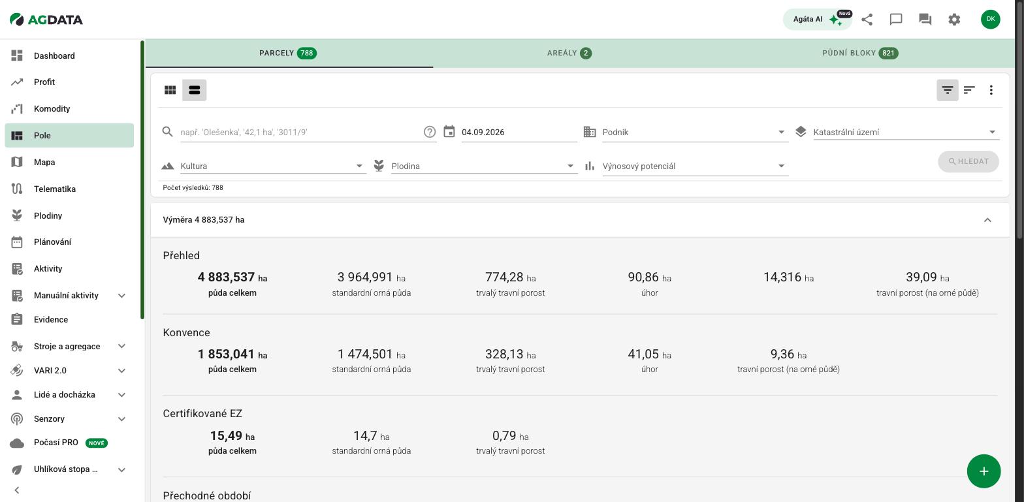Open the Agáta AI assistant

coord(817,20)
